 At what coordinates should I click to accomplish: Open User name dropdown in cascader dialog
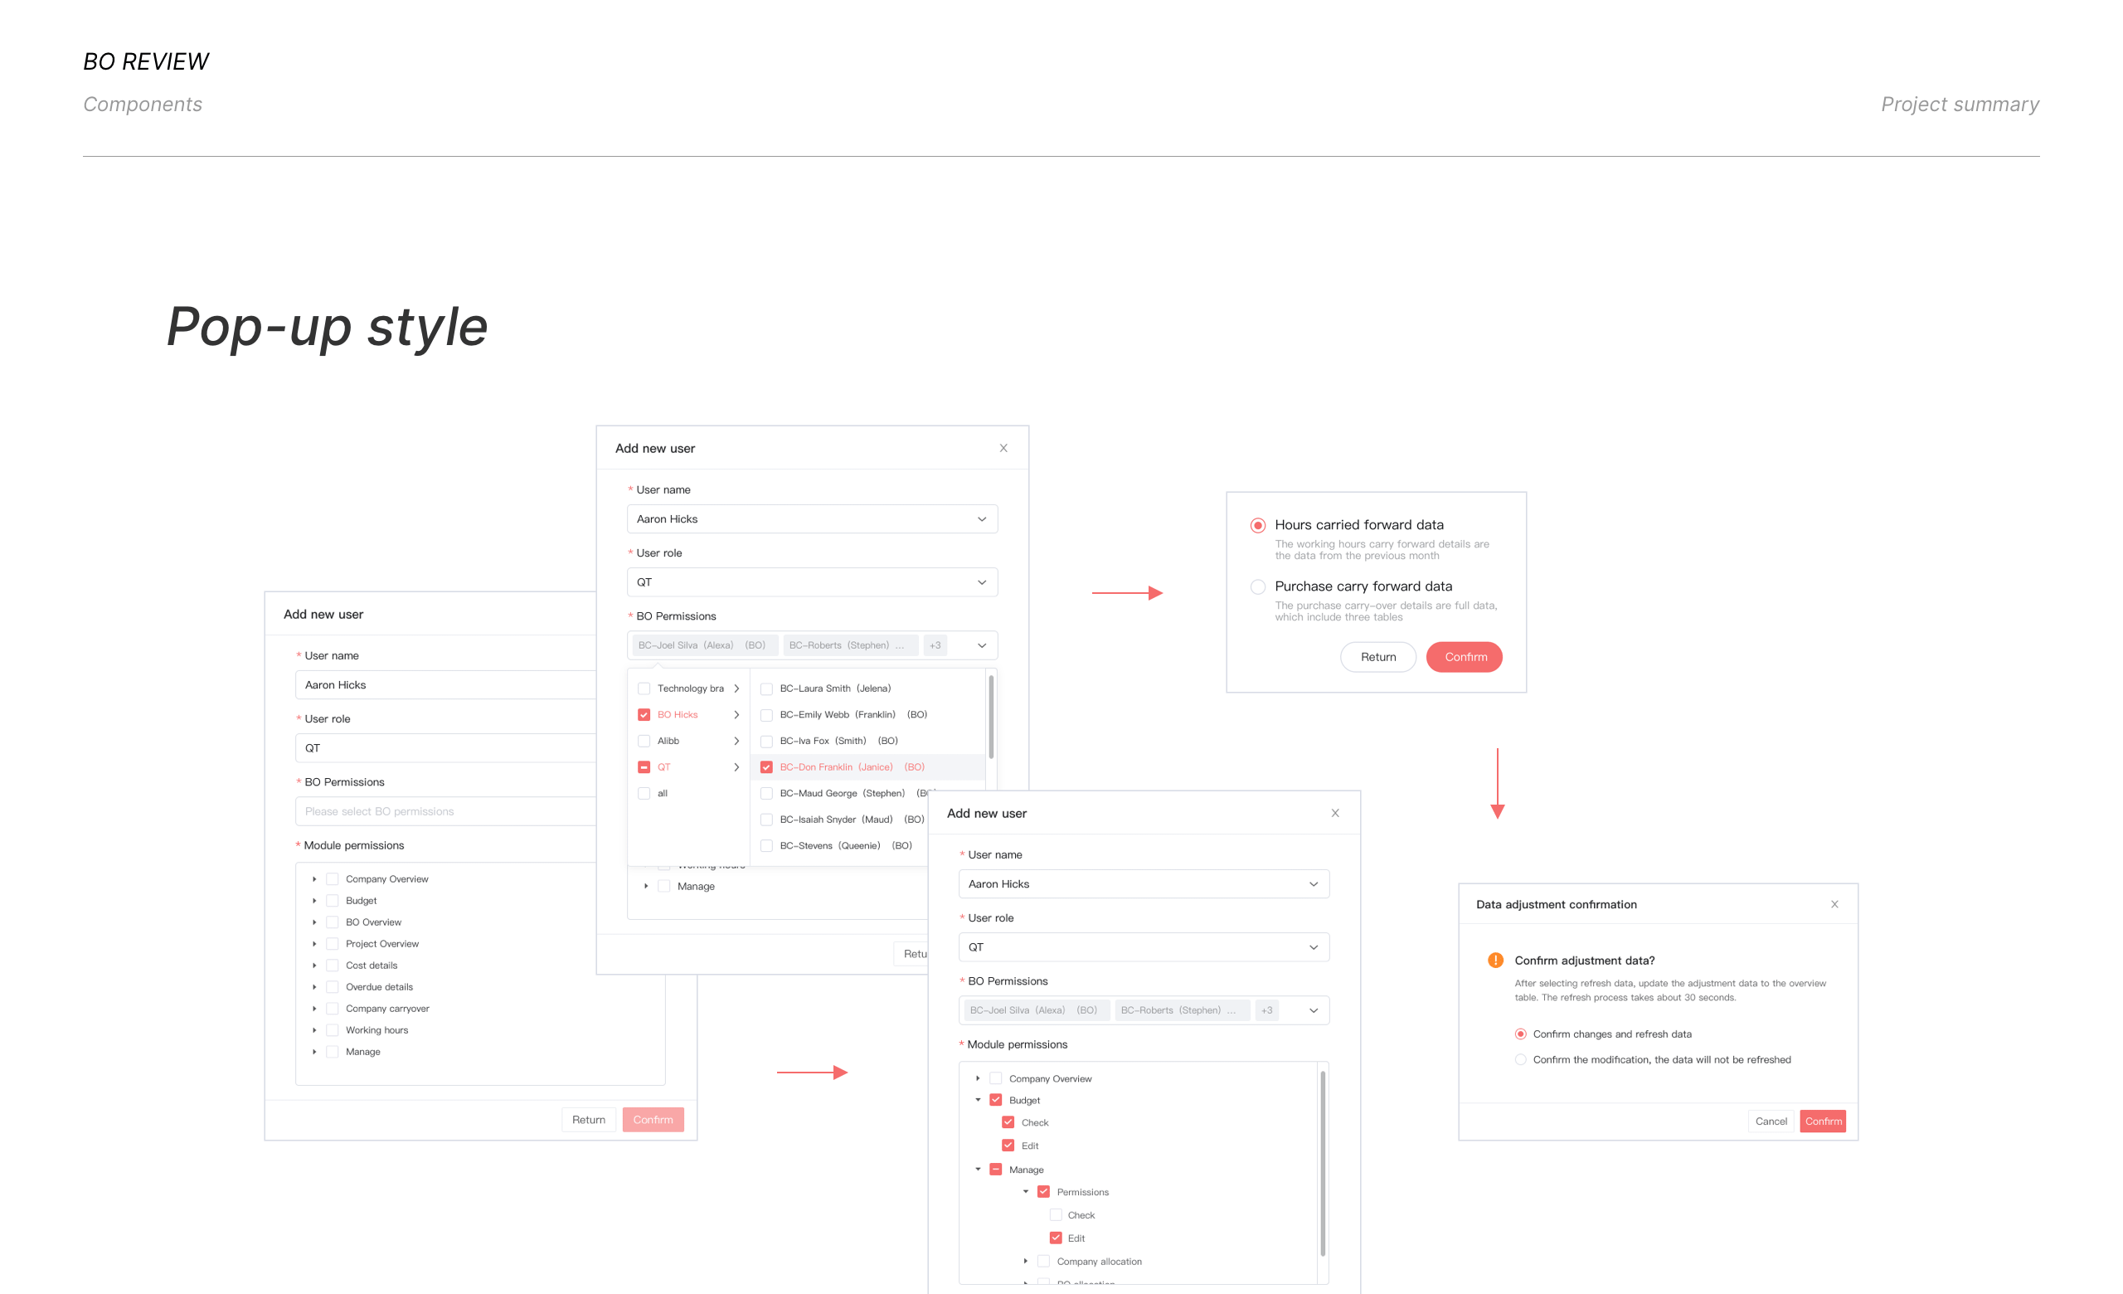click(813, 518)
